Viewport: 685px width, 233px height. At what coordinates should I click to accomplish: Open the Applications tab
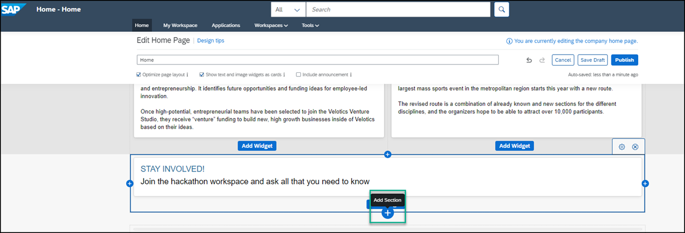pyautogui.click(x=225, y=25)
